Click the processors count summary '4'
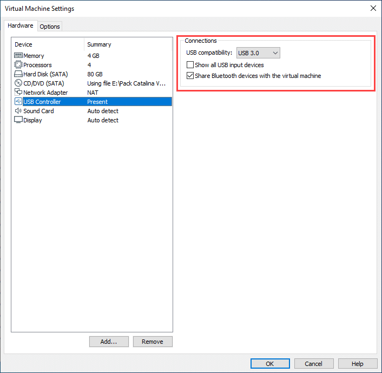 coord(89,65)
